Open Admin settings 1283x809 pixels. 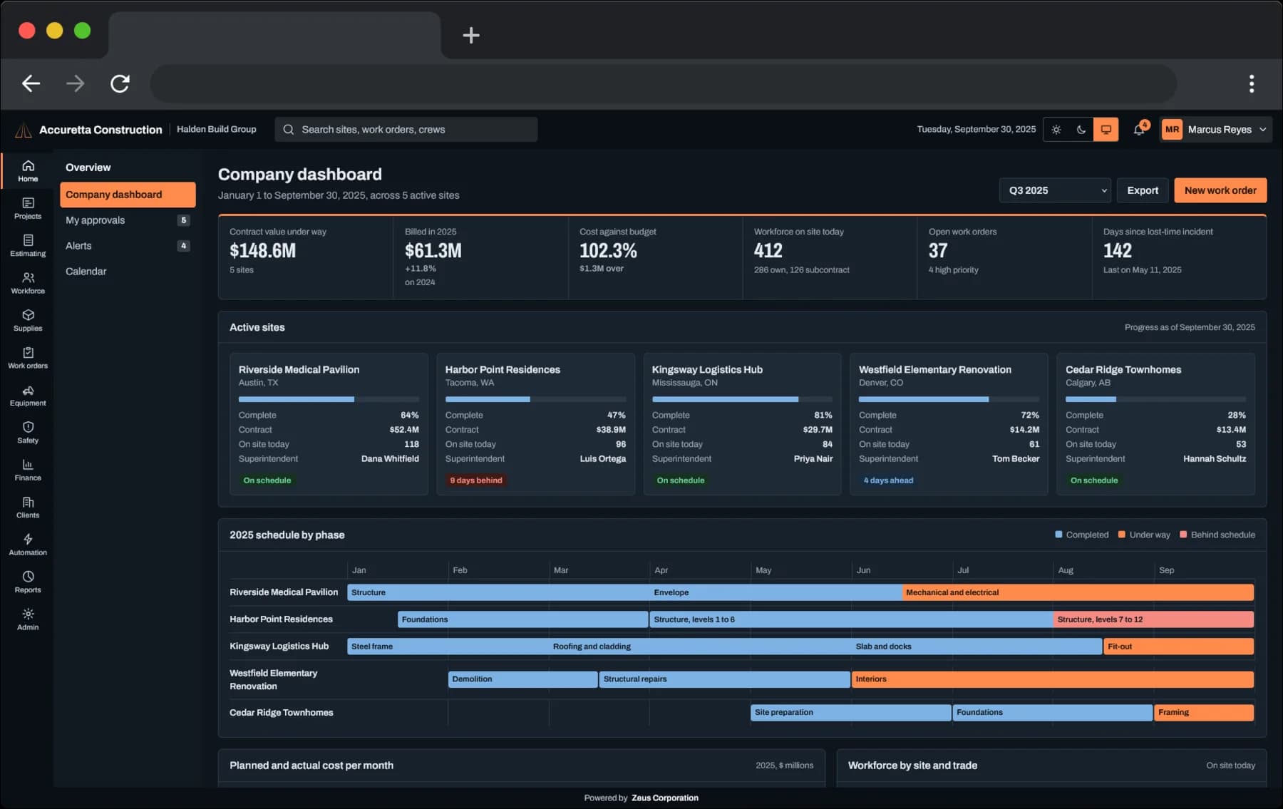pos(28,620)
